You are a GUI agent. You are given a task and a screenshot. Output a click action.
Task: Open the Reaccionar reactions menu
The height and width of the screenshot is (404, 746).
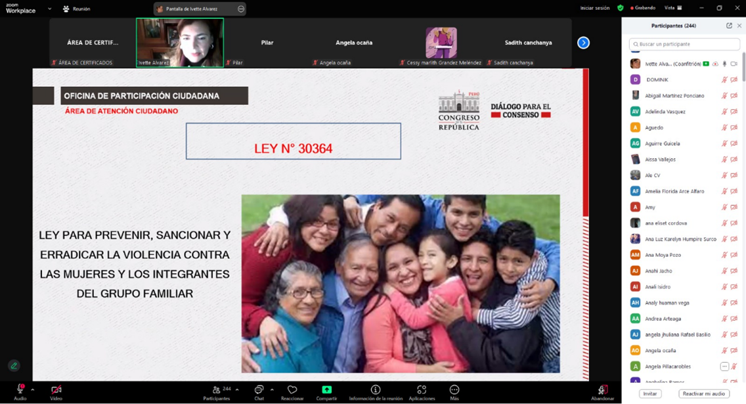click(292, 392)
